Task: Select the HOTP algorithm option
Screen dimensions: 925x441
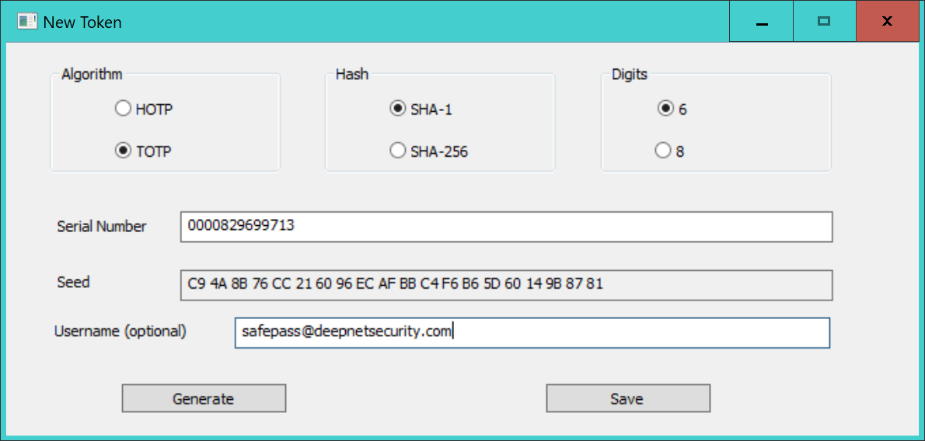Action: pos(123,109)
